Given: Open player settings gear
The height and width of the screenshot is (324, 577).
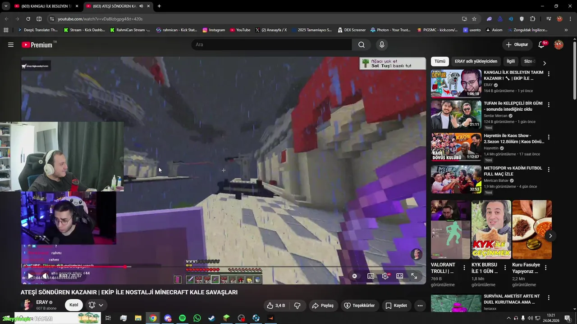Looking at the screenshot, I should pos(385,276).
